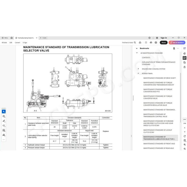The image size is (187, 187).
Task: Go to previous page up arrow
Action: point(185,128)
